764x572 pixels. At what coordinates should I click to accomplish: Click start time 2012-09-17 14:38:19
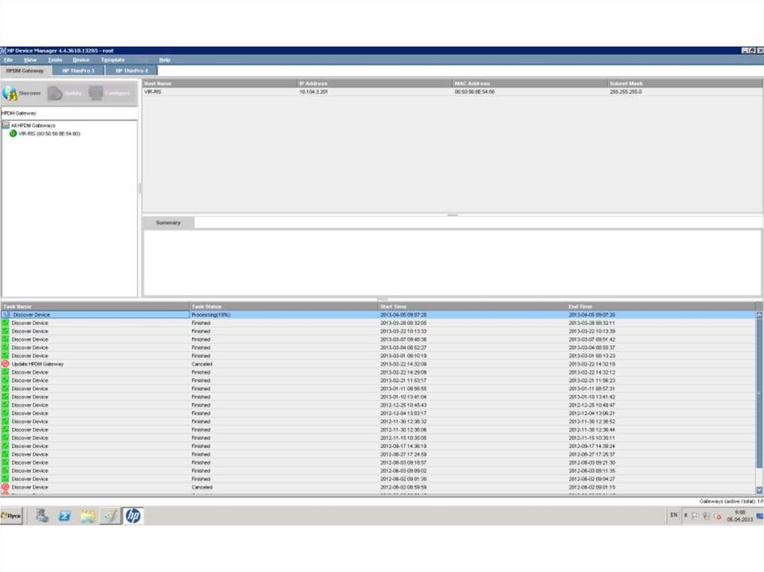pyautogui.click(x=404, y=446)
